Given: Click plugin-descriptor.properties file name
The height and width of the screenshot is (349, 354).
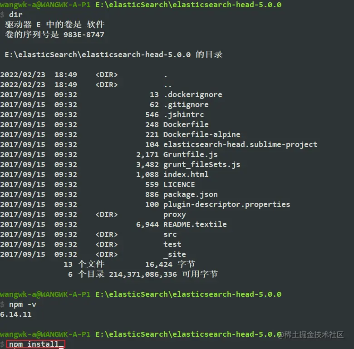Looking at the screenshot, I should pos(226,205).
